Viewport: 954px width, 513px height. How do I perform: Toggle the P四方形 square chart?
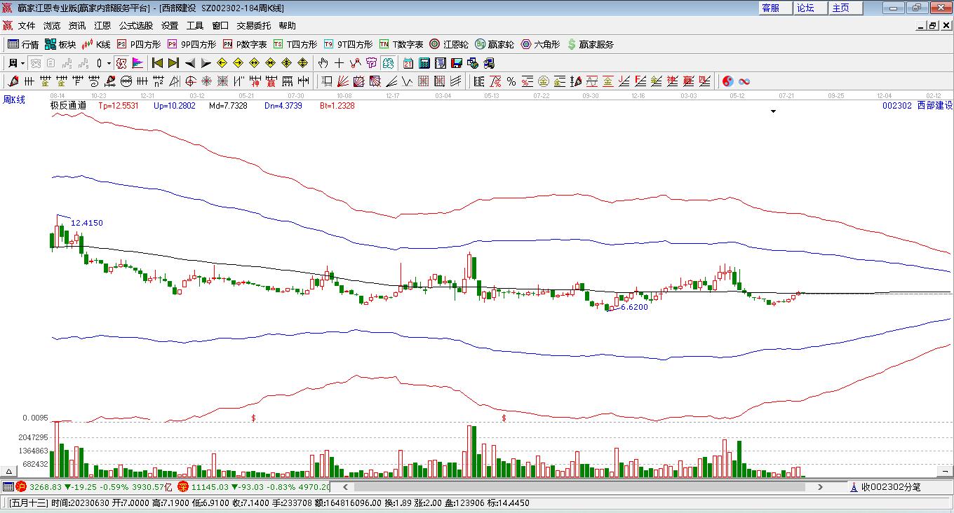pyautogui.click(x=138, y=44)
